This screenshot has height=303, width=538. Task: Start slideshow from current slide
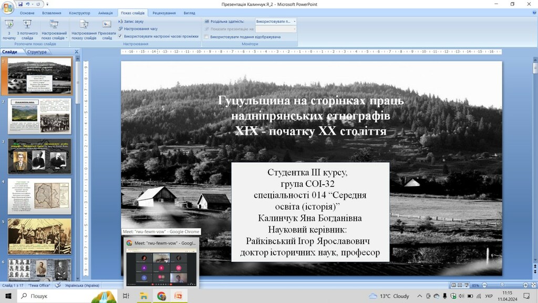click(x=27, y=29)
